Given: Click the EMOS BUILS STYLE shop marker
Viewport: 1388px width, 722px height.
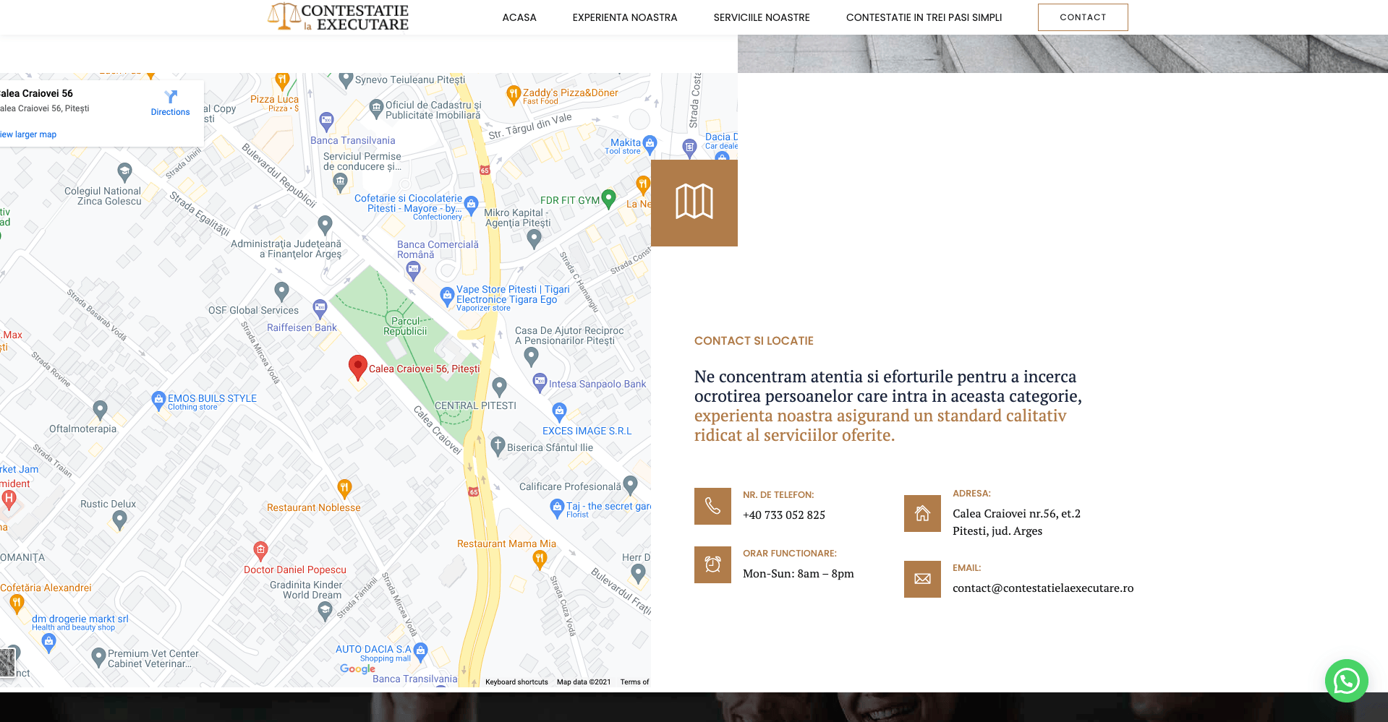Looking at the screenshot, I should click(158, 400).
